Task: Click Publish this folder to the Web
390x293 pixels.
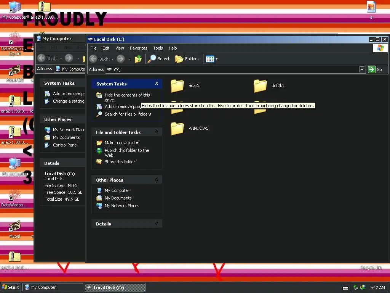Action: (127, 153)
